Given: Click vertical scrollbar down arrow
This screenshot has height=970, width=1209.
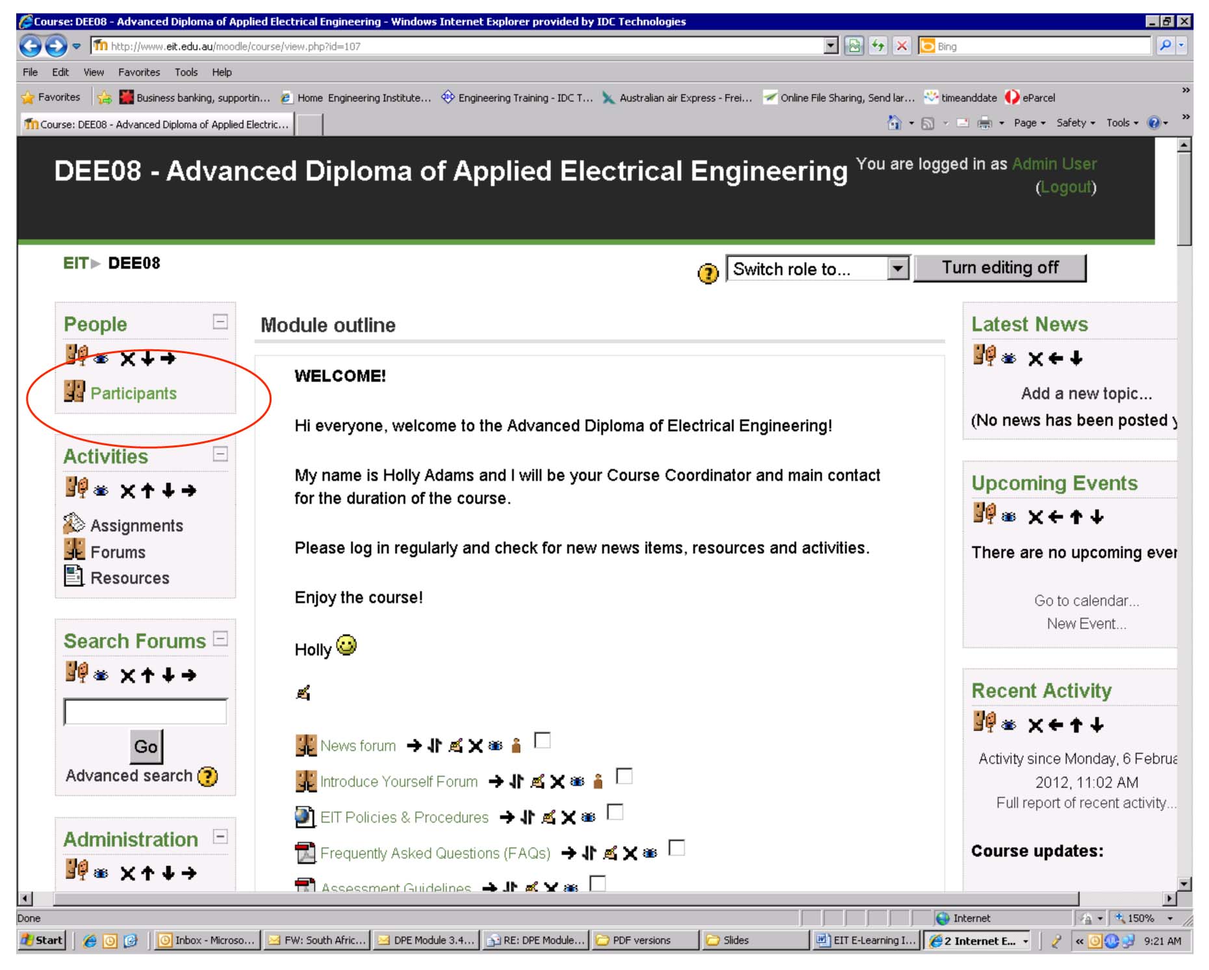Looking at the screenshot, I should [x=1184, y=884].
